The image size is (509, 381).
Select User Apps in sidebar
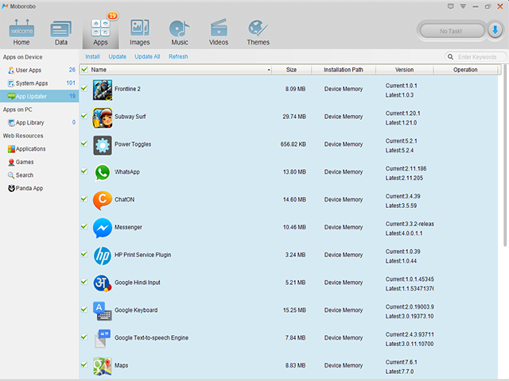[39, 70]
